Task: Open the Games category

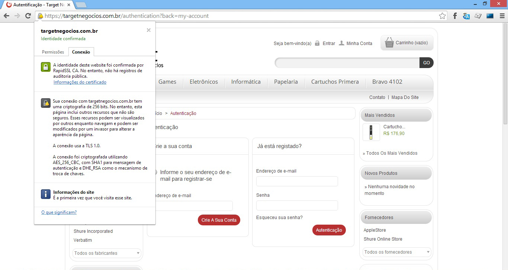Action: pyautogui.click(x=167, y=82)
